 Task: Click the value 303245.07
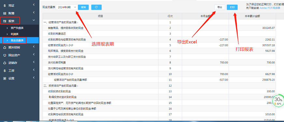pyautogui.click(x=268, y=28)
